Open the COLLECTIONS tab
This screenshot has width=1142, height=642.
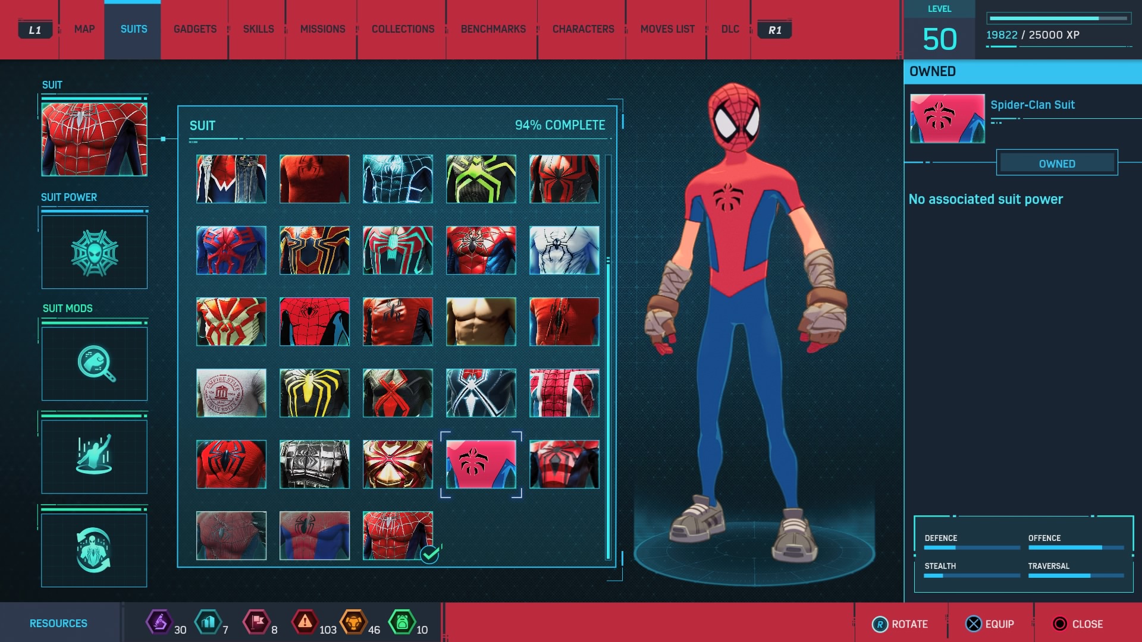[x=403, y=29]
